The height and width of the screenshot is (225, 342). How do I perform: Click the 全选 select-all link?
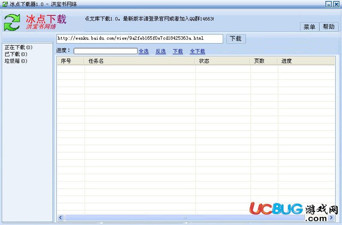tap(144, 51)
